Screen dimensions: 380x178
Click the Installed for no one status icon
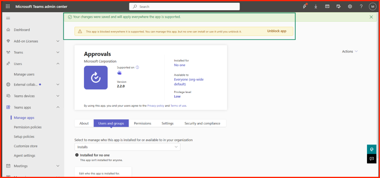77,155
